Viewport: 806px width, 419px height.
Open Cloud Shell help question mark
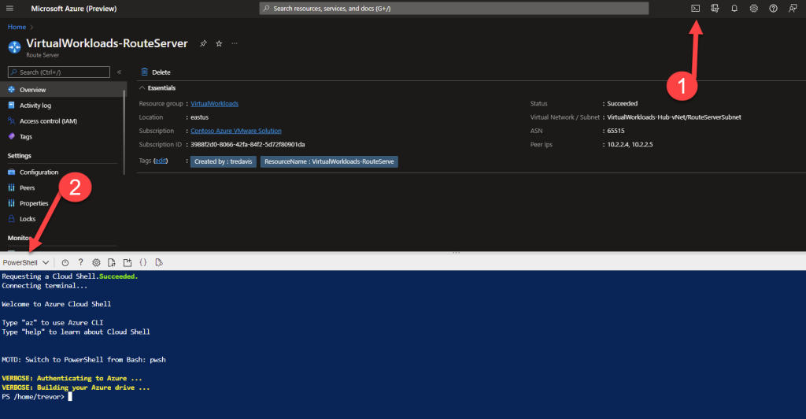point(81,262)
